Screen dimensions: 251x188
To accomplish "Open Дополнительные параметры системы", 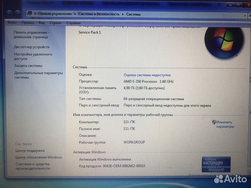I will 38,75.
